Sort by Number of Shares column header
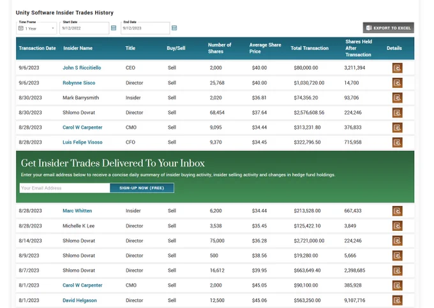434x308 pixels. click(x=220, y=48)
